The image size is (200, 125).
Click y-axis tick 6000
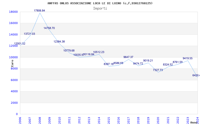[x=14, y=80]
